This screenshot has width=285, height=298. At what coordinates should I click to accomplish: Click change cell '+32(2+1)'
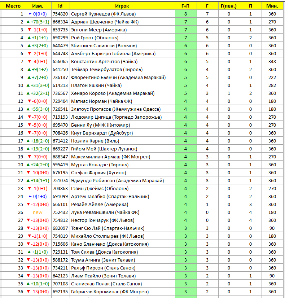pyautogui.click(x=38, y=93)
